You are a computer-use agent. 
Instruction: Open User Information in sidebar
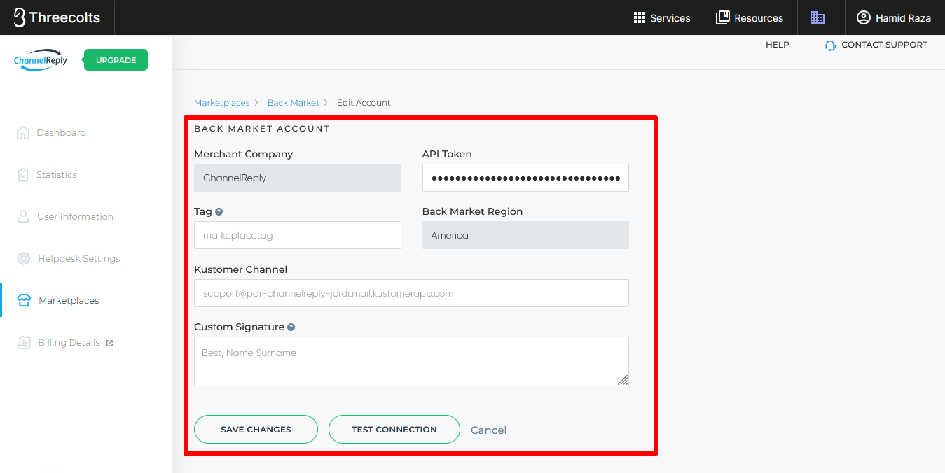click(x=75, y=216)
